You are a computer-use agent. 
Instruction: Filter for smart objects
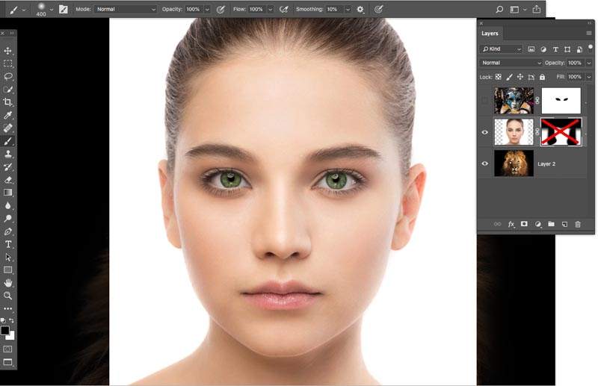point(579,49)
